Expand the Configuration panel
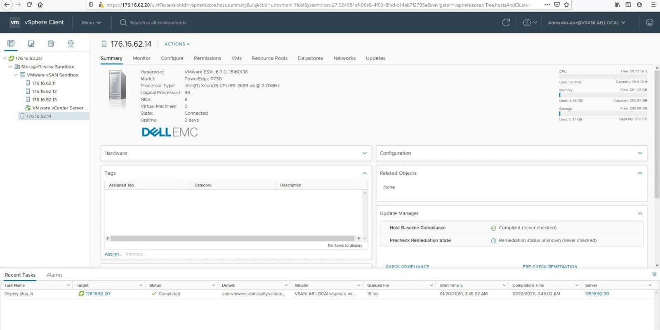The height and width of the screenshot is (330, 660). click(x=640, y=153)
